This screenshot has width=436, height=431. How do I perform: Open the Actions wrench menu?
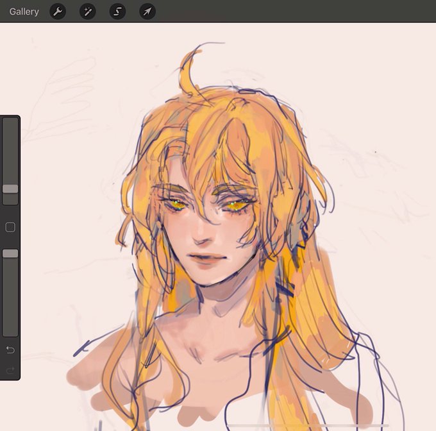[58, 12]
